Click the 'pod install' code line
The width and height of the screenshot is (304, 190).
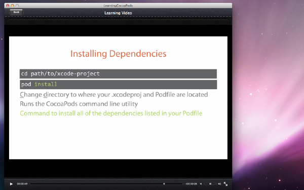(x=118, y=85)
